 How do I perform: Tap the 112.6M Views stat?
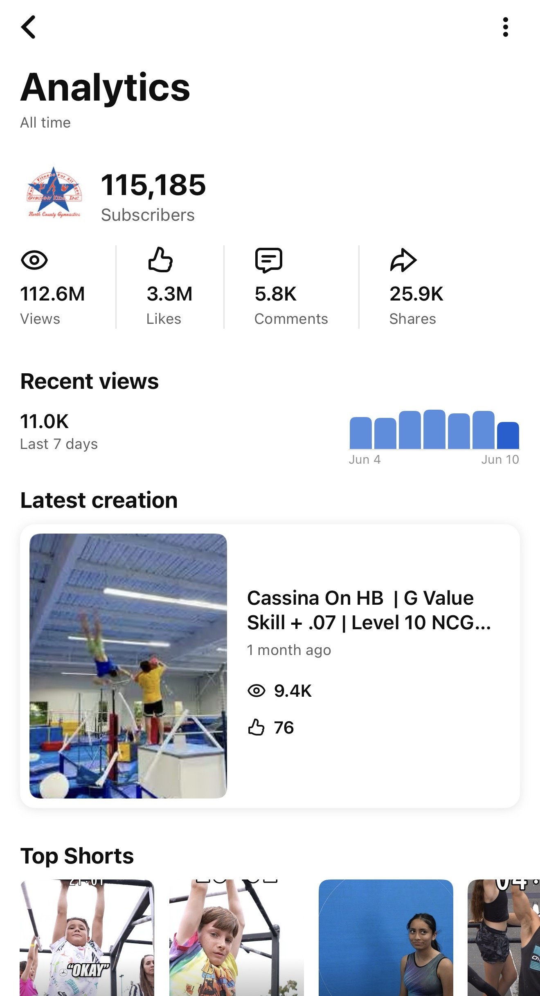(53, 305)
